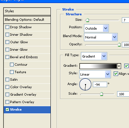Select the Outer Glow effect row label
129x128 pixels.
19,42
